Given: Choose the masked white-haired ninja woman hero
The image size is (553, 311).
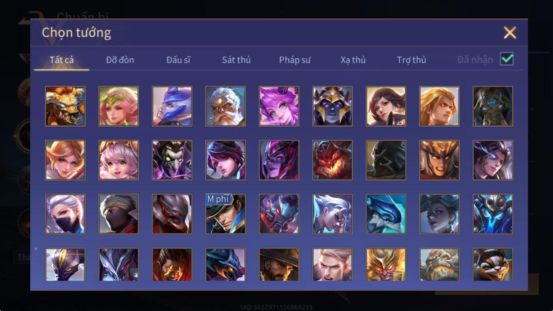Looking at the screenshot, I should click(x=65, y=214).
